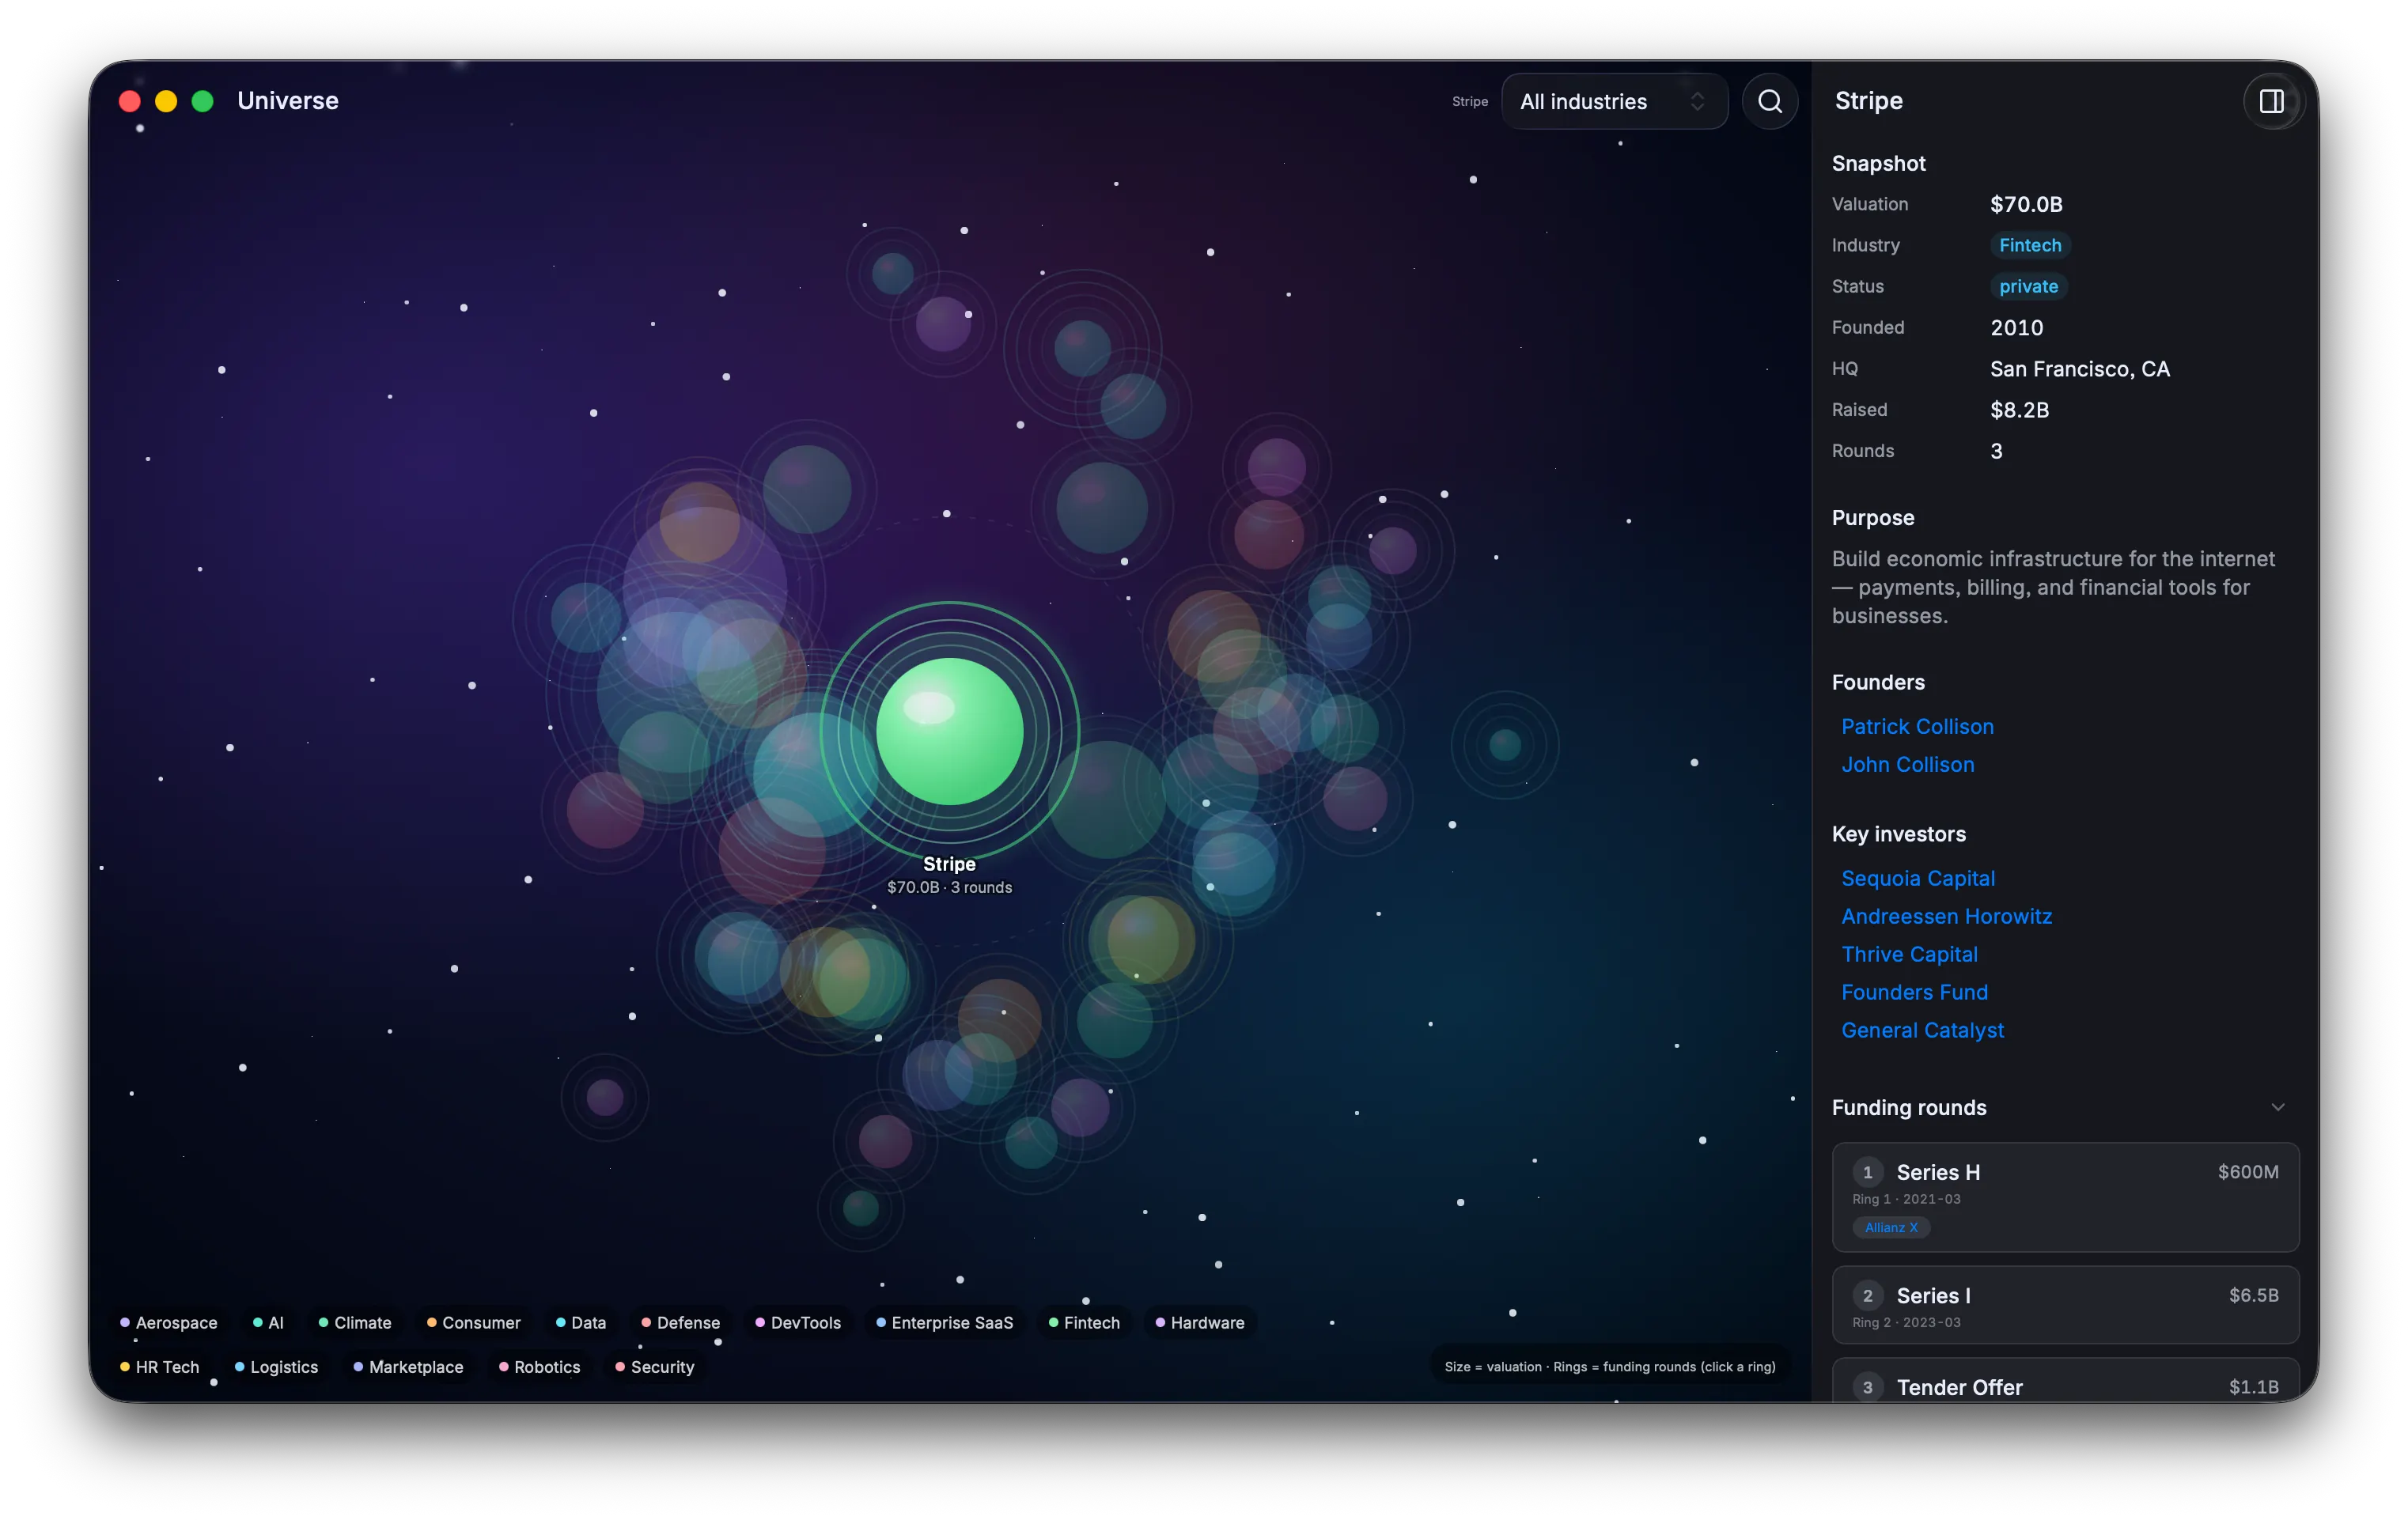Filter by Data legend chip
Viewport: 2408px width, 1520px height.
coord(581,1323)
